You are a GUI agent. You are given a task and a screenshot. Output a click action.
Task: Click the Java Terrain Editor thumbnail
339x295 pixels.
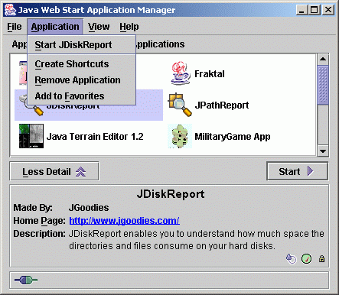31,136
